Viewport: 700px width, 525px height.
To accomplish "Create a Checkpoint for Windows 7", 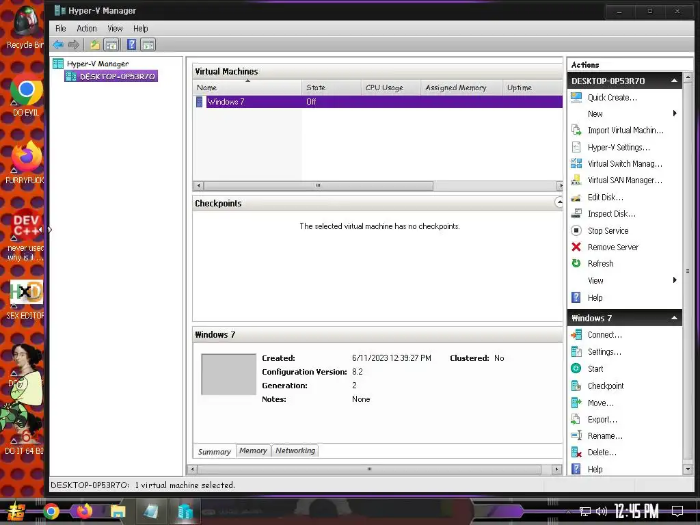I will click(606, 386).
